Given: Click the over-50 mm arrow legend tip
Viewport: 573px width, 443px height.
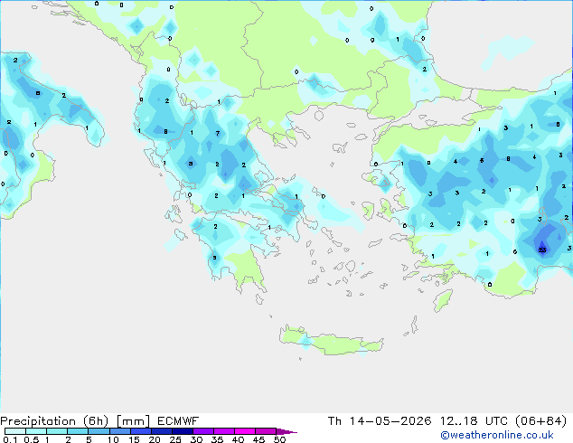Looking at the screenshot, I should click(286, 431).
